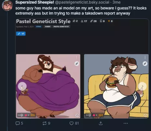The height and width of the screenshot is (131, 151).
Task: Repost this post using the repost icon
Action: [44, 123]
